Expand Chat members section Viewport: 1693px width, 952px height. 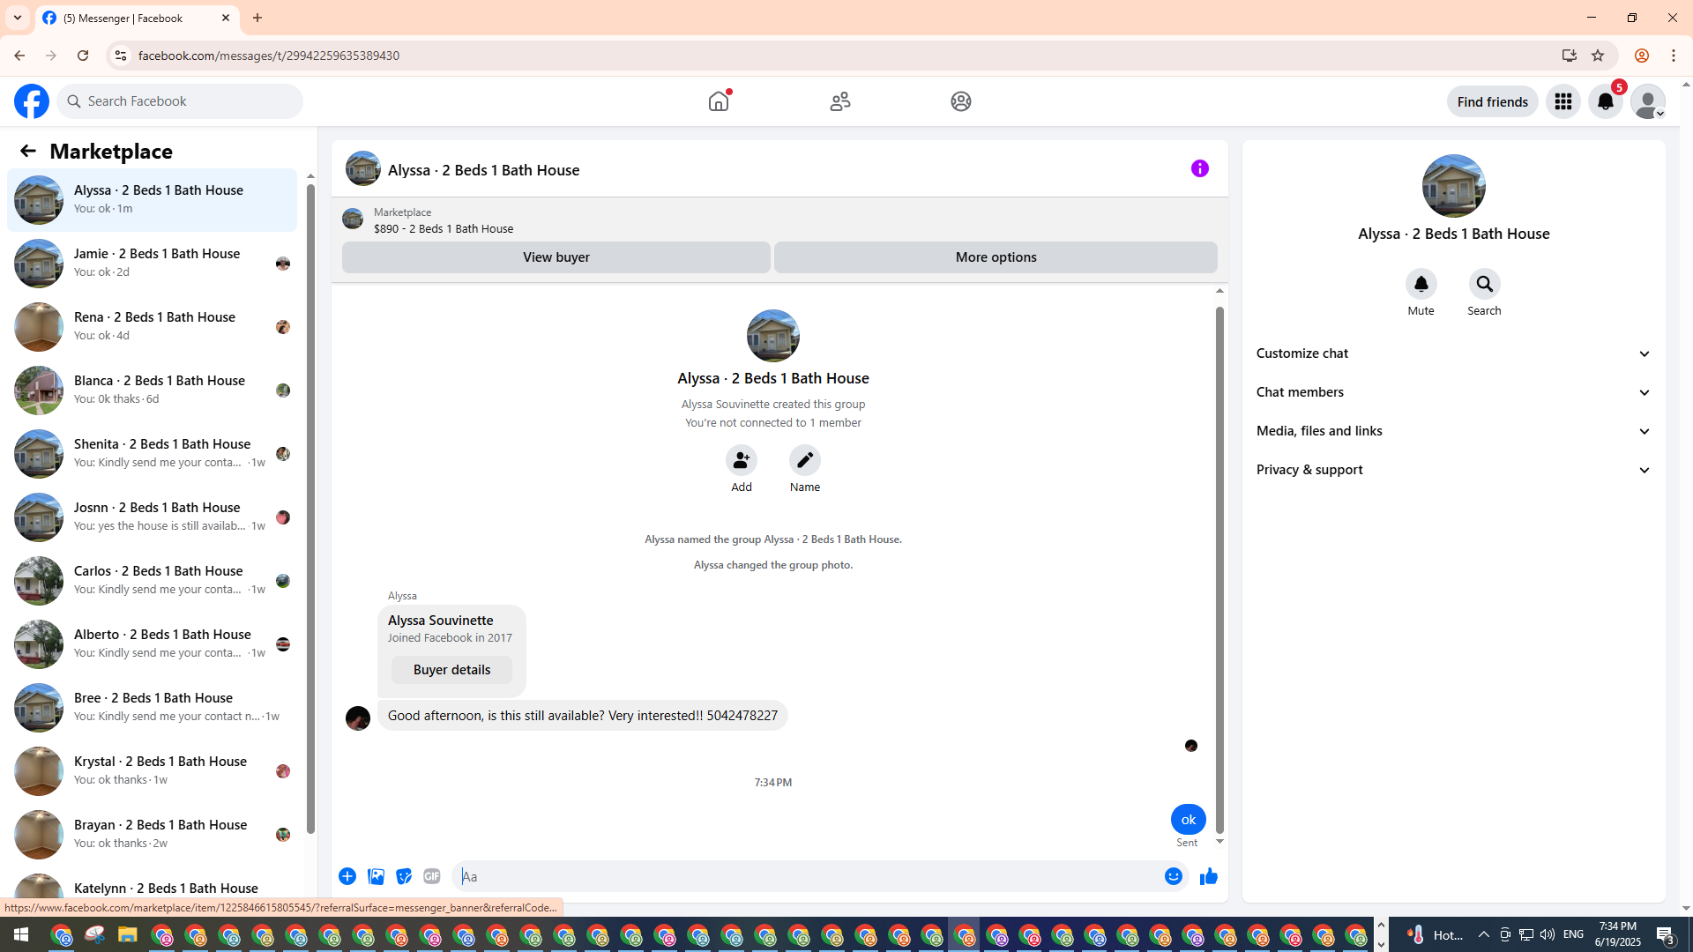[x=1454, y=392]
